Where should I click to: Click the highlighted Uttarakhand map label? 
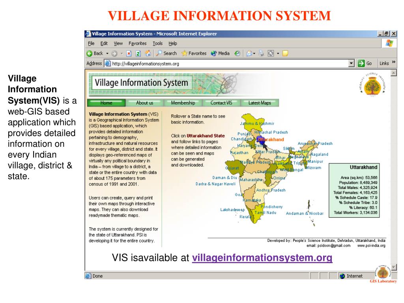coord(271,139)
